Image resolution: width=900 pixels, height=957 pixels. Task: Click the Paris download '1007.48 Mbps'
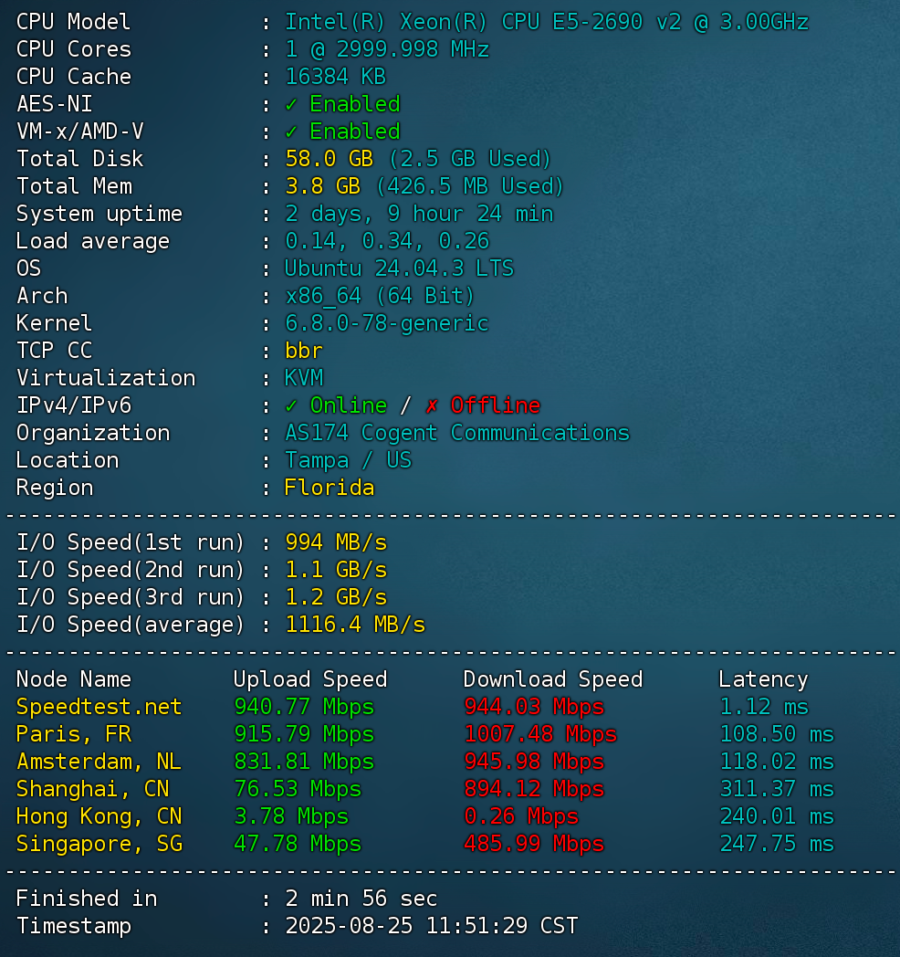tap(540, 734)
